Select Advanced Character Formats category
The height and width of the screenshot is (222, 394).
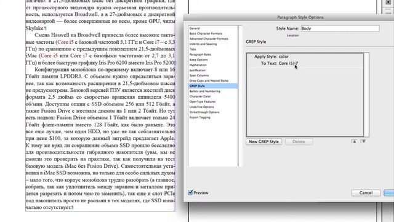[x=209, y=39]
